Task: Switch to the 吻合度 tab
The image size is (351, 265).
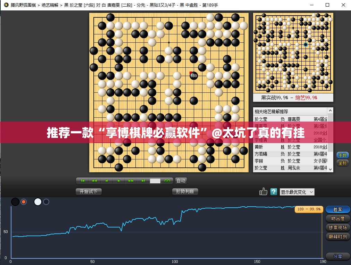Action: click(x=337, y=218)
